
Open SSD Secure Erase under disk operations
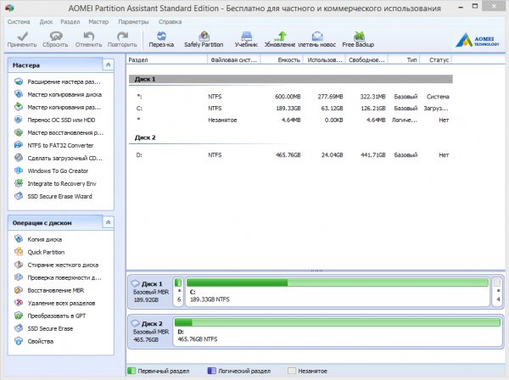(x=43, y=328)
